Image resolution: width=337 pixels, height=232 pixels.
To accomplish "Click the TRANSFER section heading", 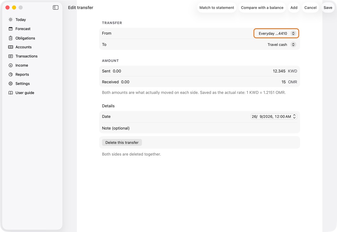I will (x=112, y=23).
